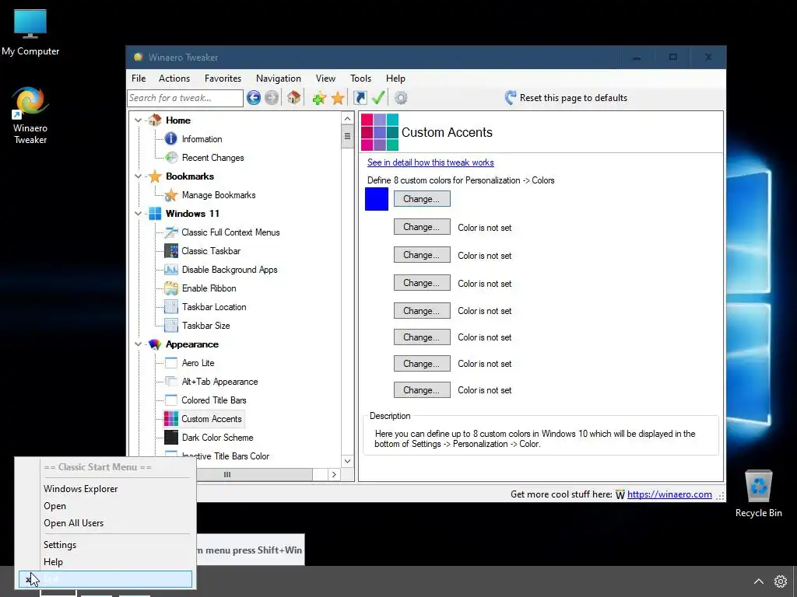
Task: Choose Open in the Classic Start context menu
Action: [105, 506]
